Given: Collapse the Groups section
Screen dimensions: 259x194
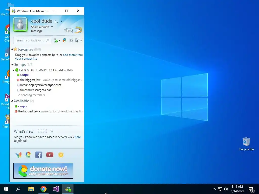Looking at the screenshot, I should 12,64.
